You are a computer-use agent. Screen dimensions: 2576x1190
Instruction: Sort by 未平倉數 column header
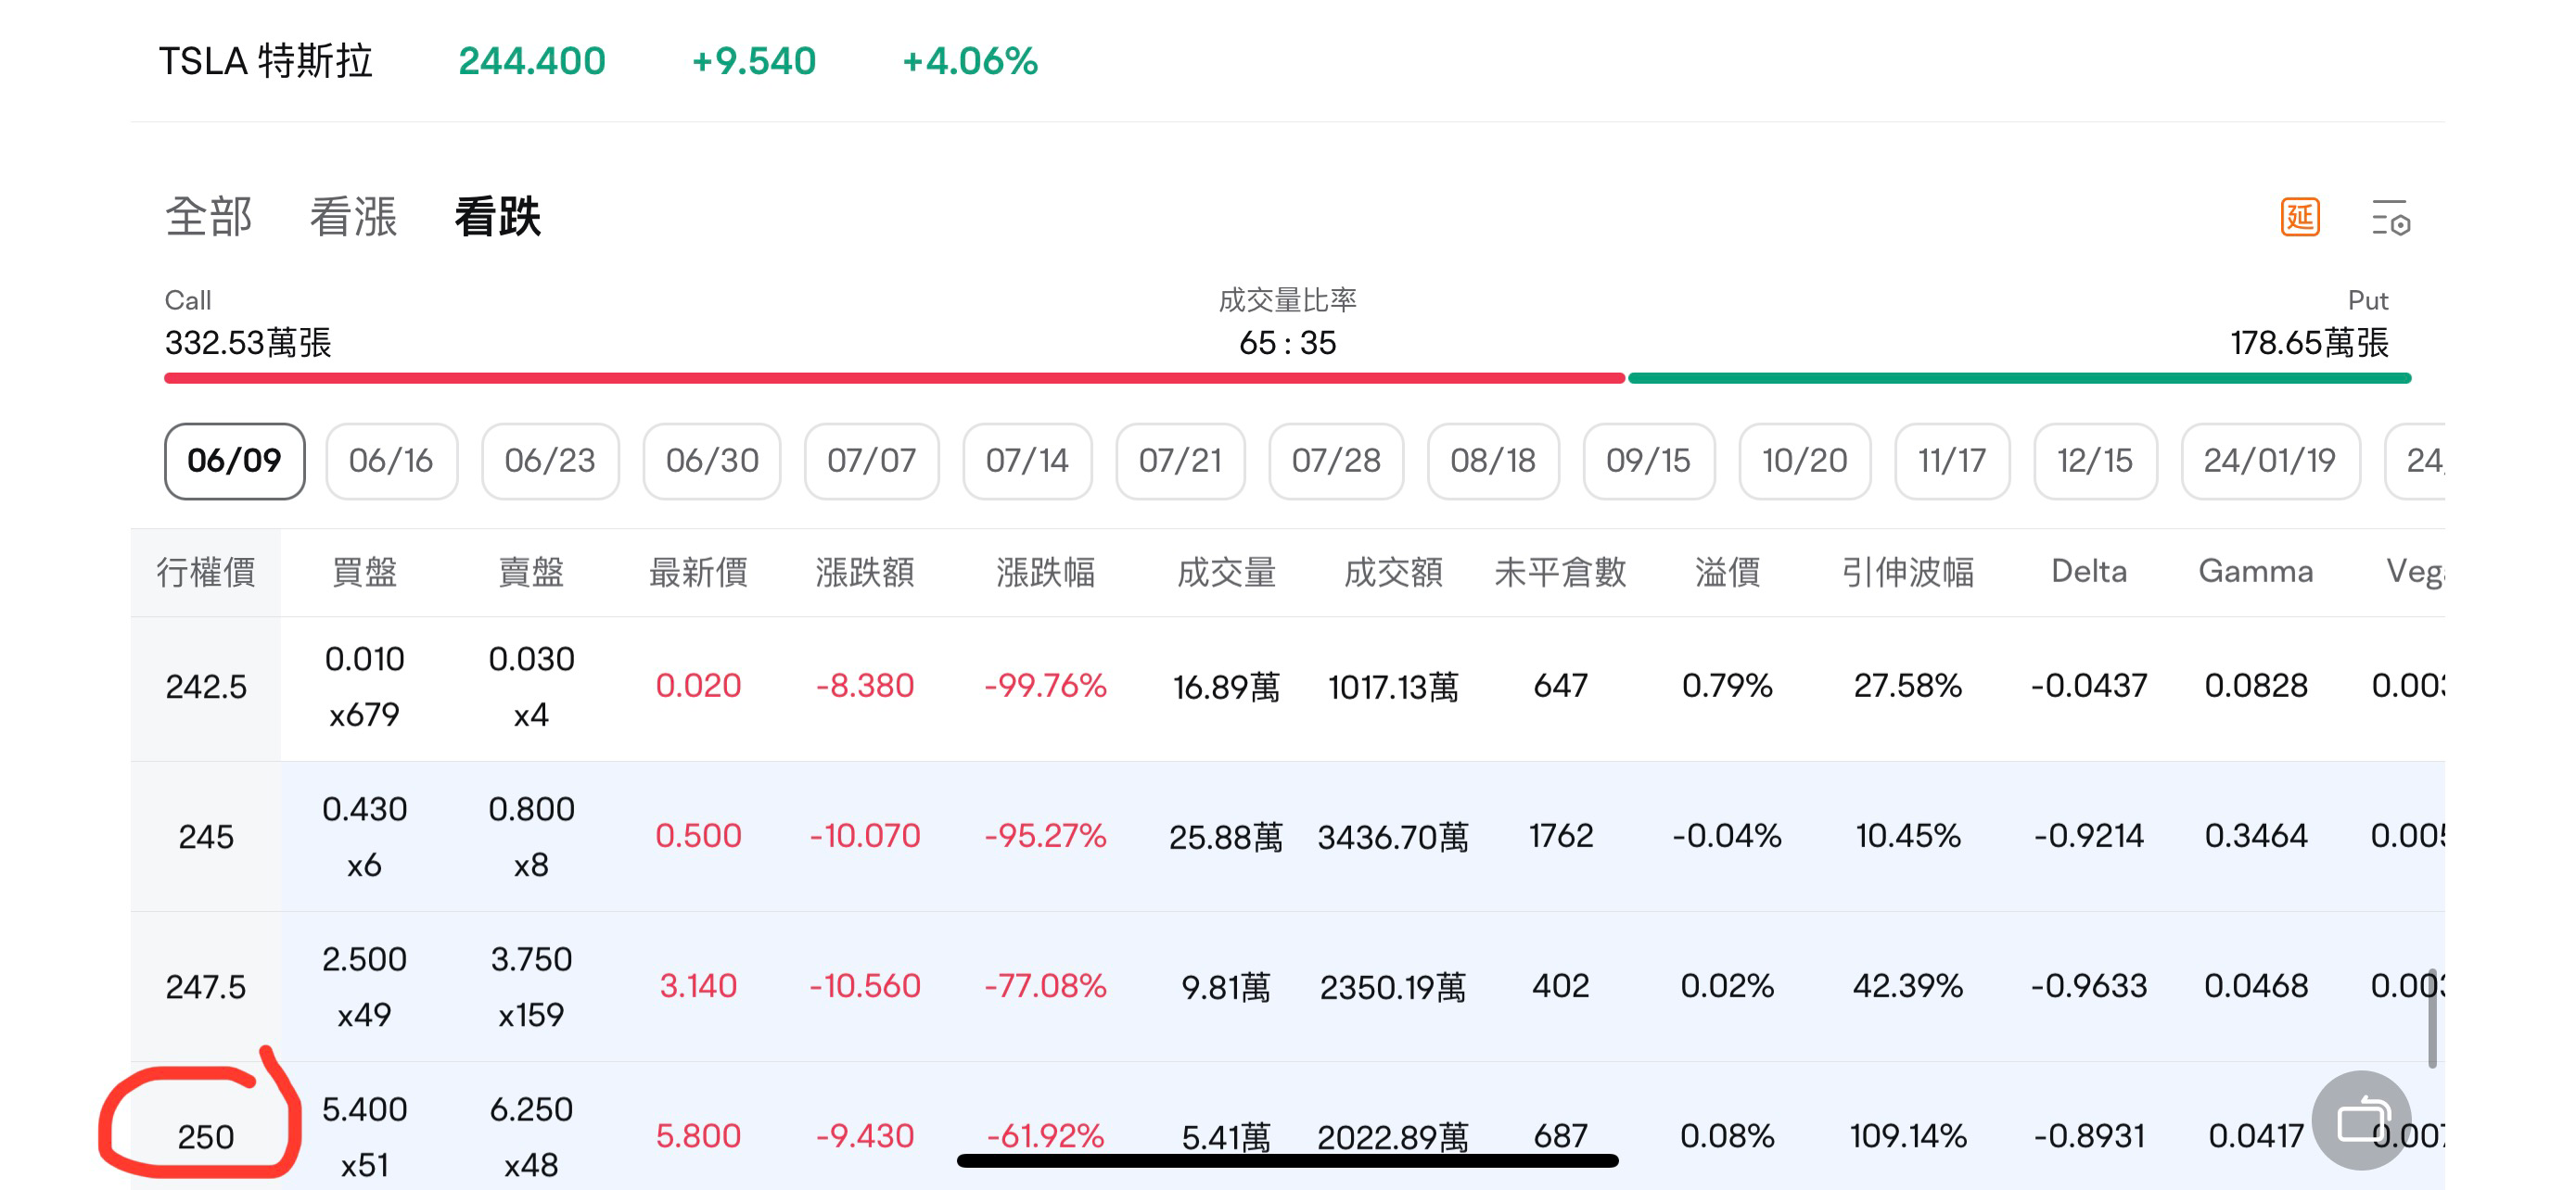coord(1560,573)
